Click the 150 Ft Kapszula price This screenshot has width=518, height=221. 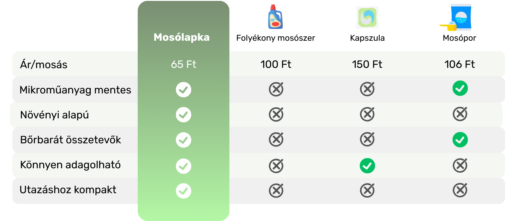click(367, 64)
